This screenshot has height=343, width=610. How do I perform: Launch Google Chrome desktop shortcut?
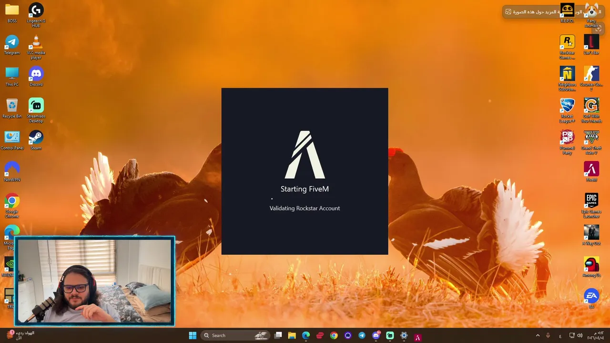(12, 206)
